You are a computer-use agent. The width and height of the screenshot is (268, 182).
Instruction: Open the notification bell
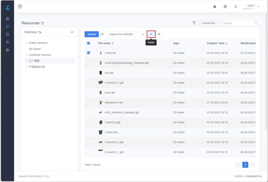click(x=236, y=7)
